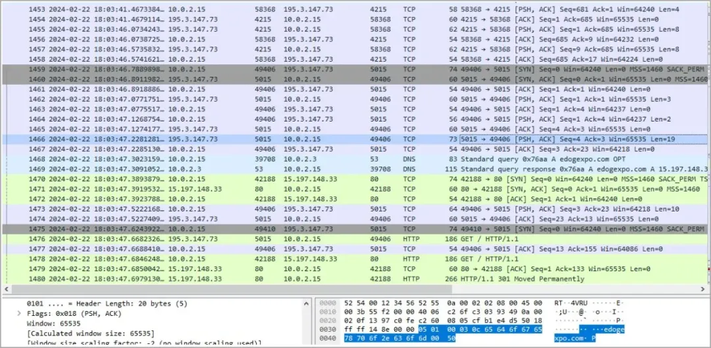Select the HTTP 301 Moved Permanently packet 1480
This screenshot has width=711, height=348.
(263, 279)
